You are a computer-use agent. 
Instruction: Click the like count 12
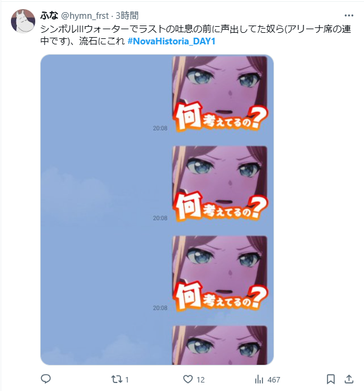(201, 380)
